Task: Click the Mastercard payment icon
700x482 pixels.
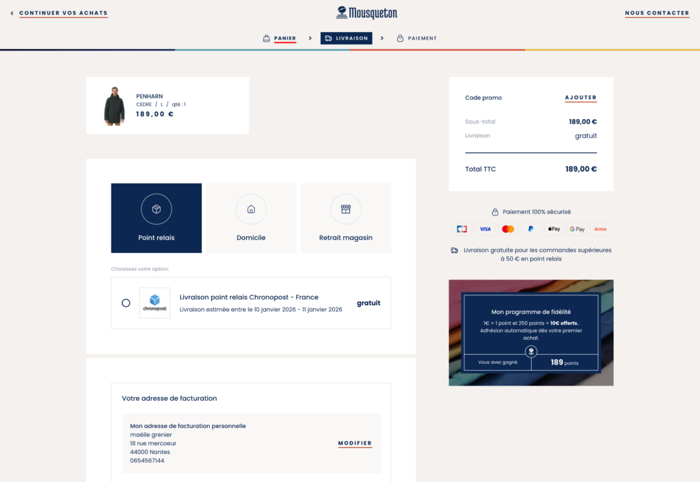Action: pos(508,229)
